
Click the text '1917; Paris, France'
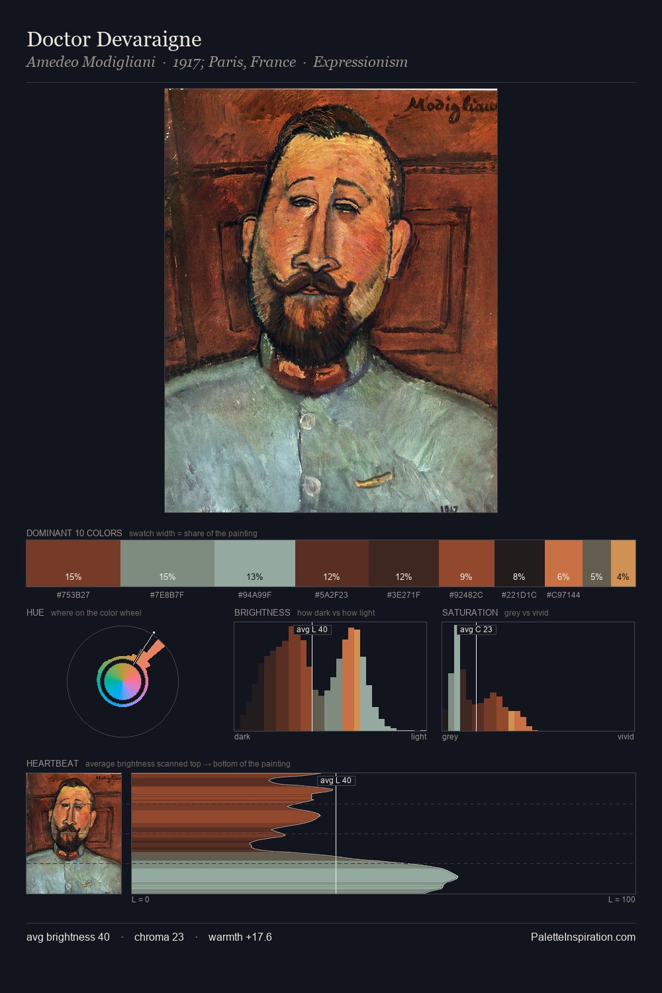[x=234, y=62]
